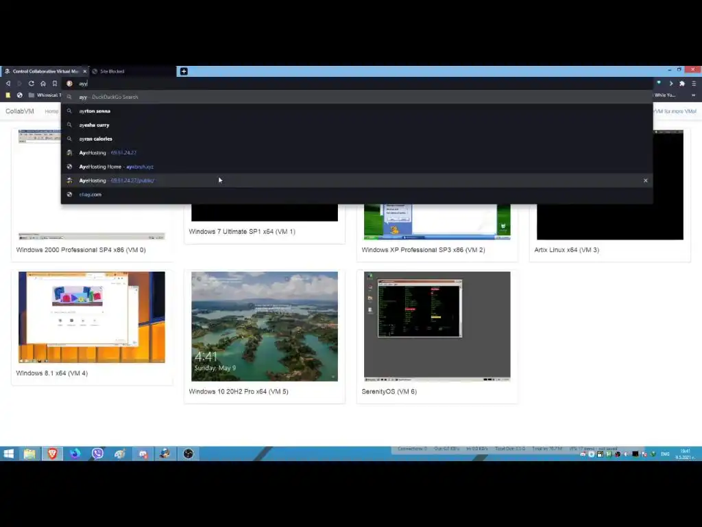Launch Viber from the taskbar

(x=97, y=454)
